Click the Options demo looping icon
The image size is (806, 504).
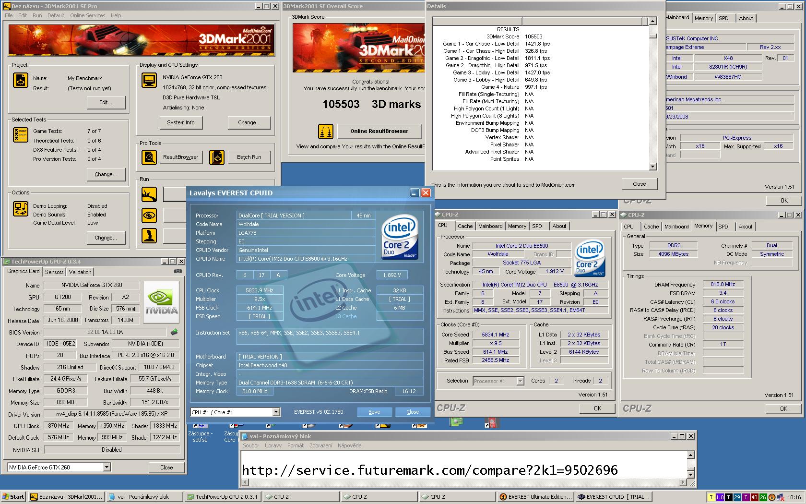coord(20,209)
